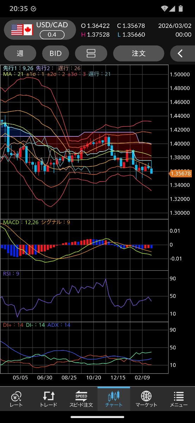Open the スピード注文 speed order icon
Image resolution: width=195 pixels, height=423 pixels.
[81, 396]
